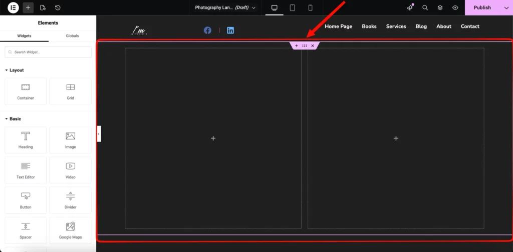This screenshot has width=513, height=252.
Task: Open Publish options dropdown arrow
Action: click(506, 7)
